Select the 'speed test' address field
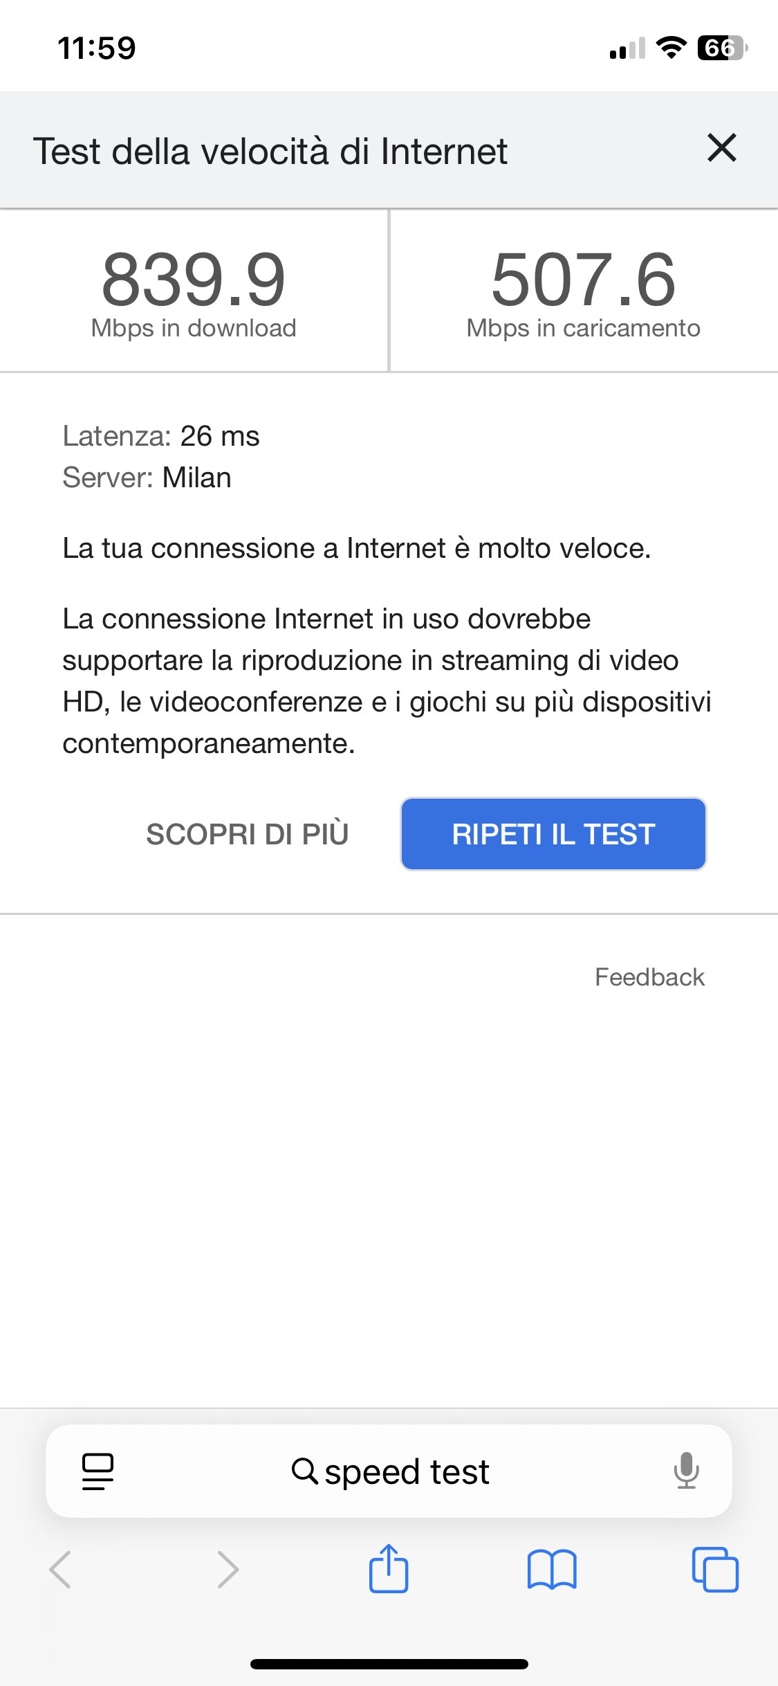 [389, 1471]
